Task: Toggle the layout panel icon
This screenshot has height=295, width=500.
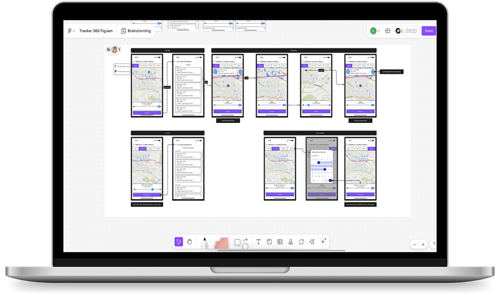Action: (388, 31)
